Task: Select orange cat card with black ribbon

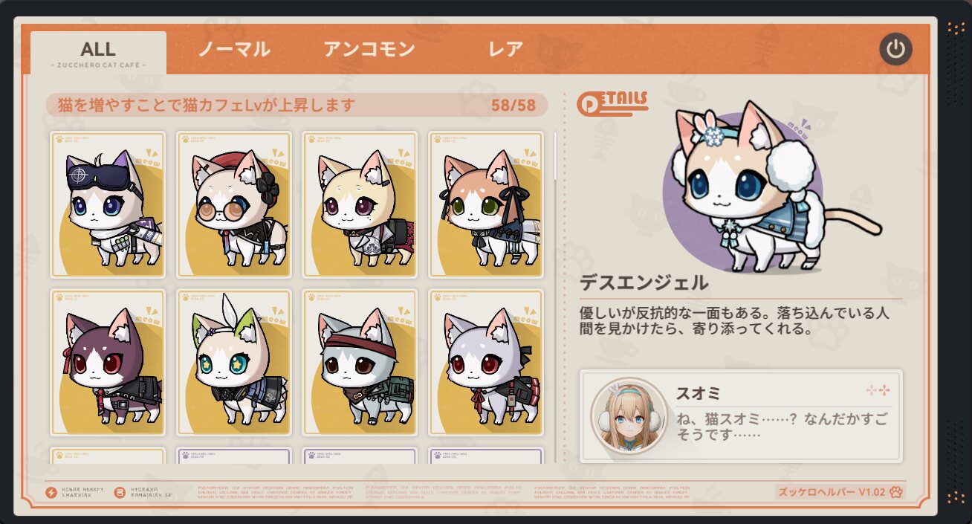Action: point(486,204)
